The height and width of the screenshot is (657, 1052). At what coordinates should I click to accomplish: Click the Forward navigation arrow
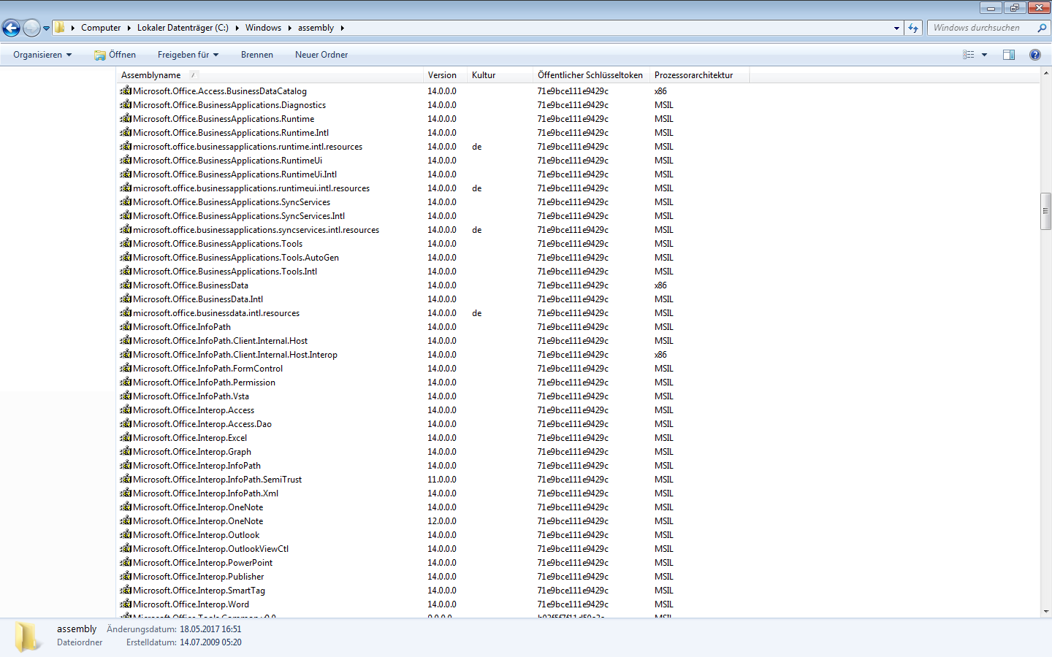point(31,28)
